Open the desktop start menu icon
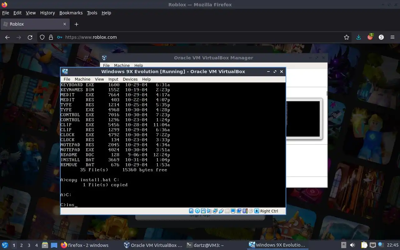 (x=5, y=245)
